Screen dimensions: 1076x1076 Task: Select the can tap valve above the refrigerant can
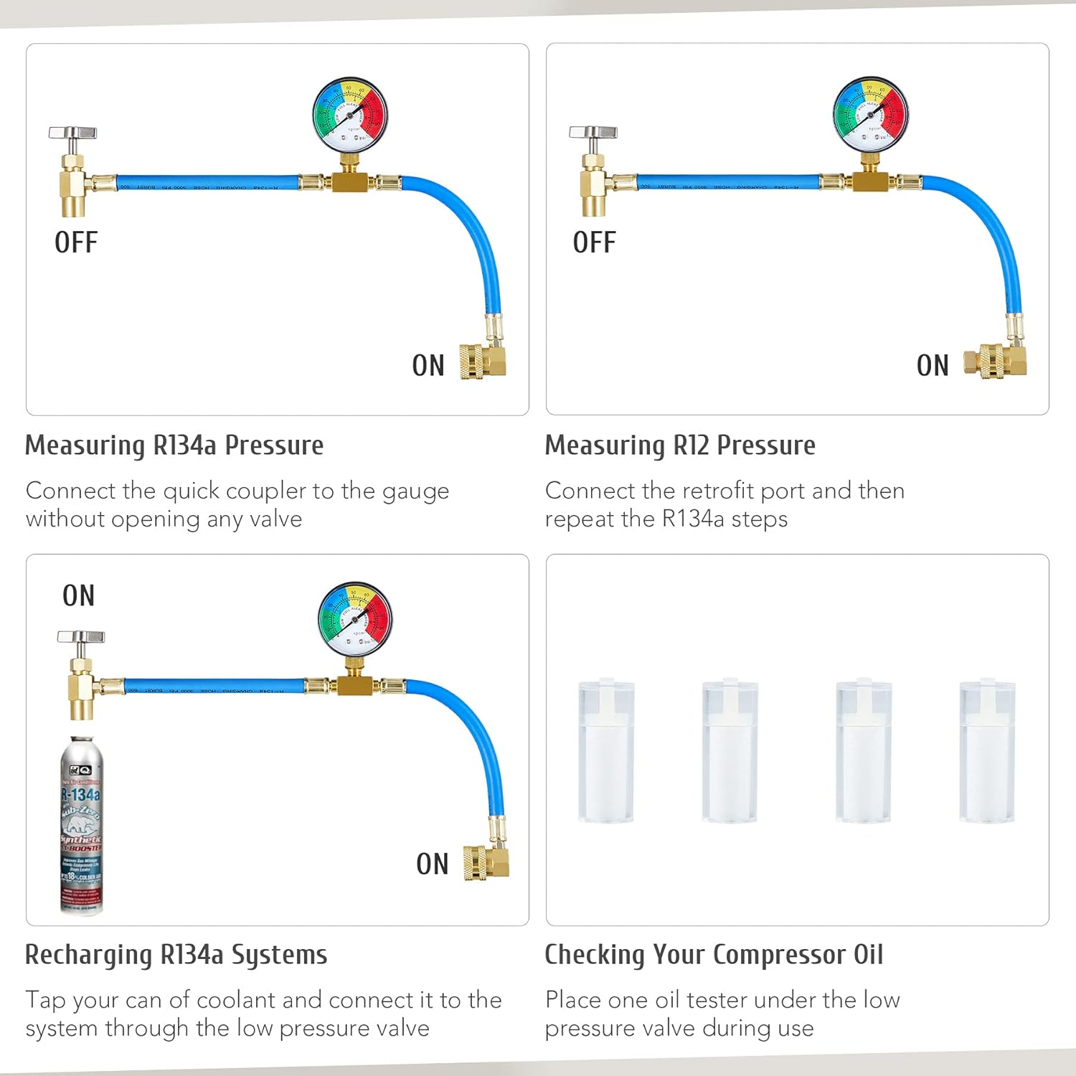pyautogui.click(x=80, y=674)
